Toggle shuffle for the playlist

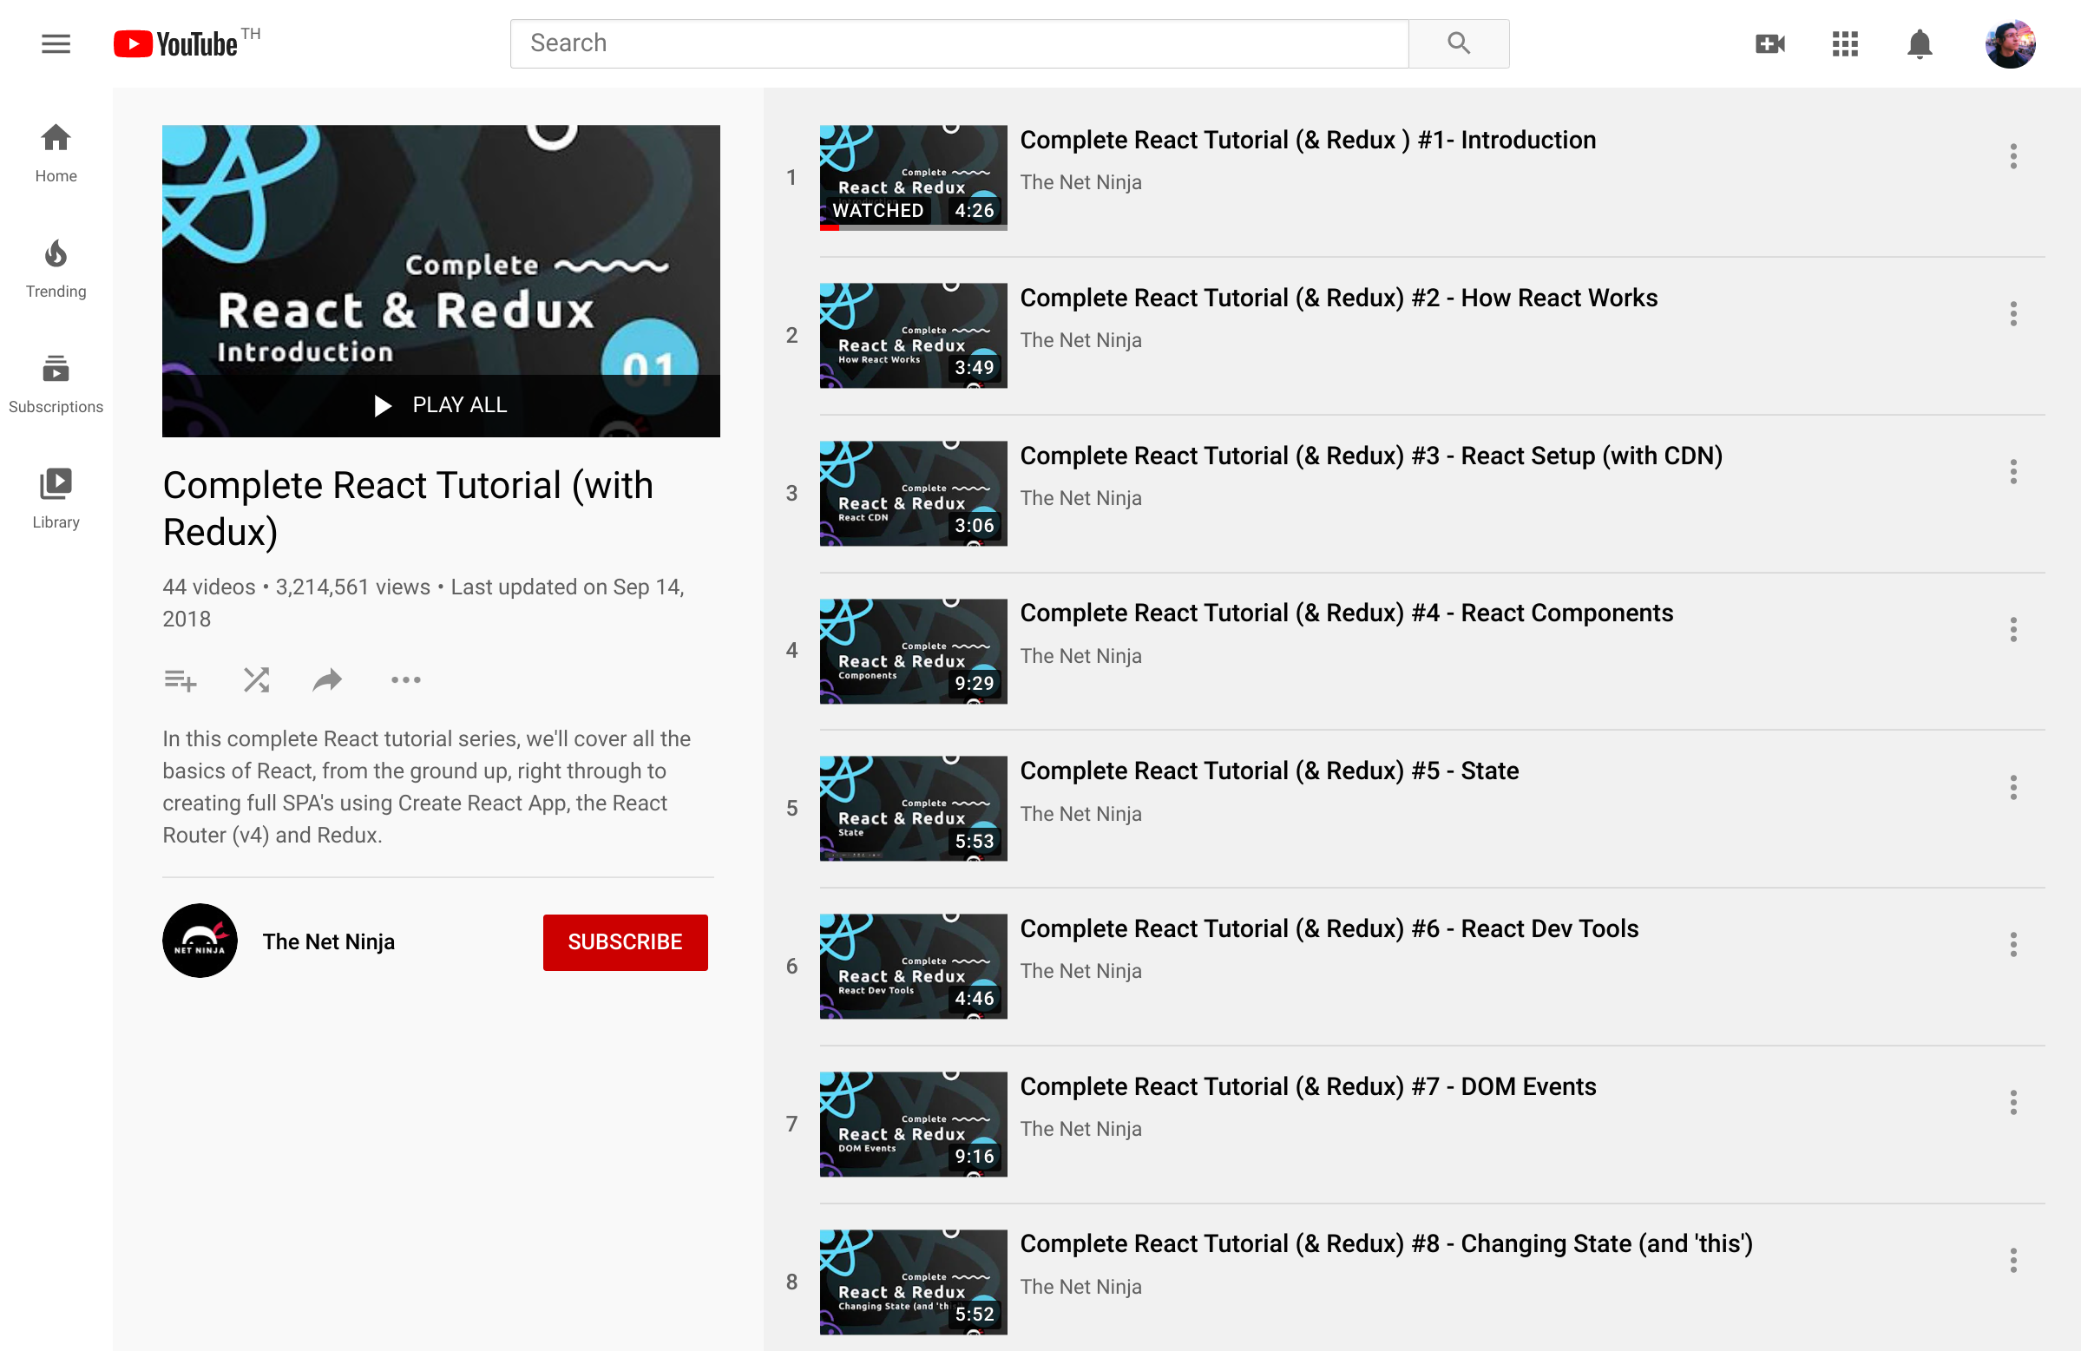(254, 679)
